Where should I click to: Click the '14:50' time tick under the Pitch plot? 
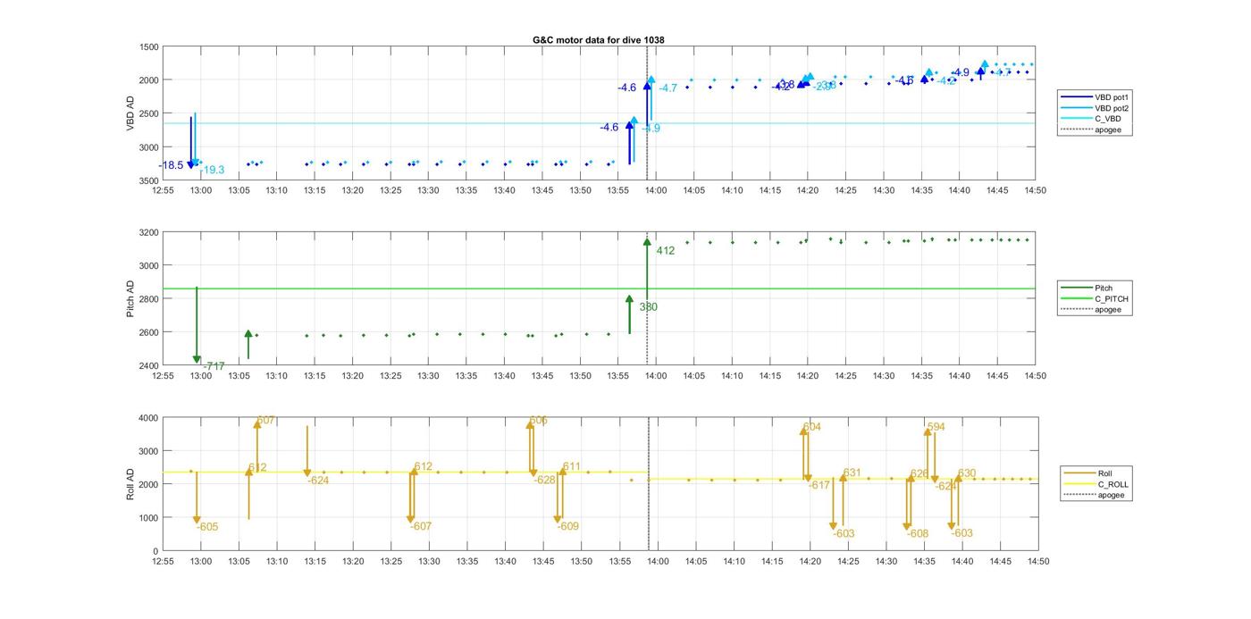point(1036,375)
